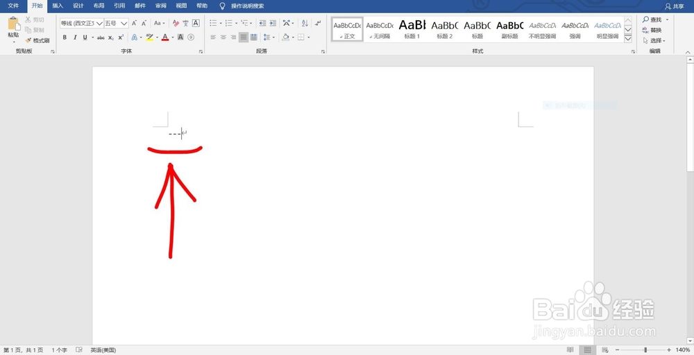Open the 文件 (File) tab
This screenshot has height=355, width=694.
(x=13, y=6)
